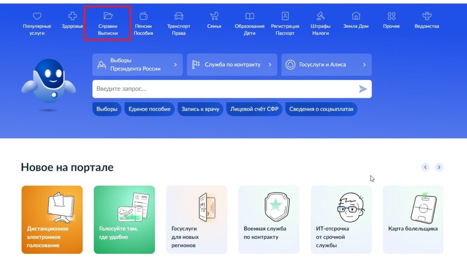Screen dimensions: 467x267
Task: Expand the Выборы Президента России banner
Action: pos(137,65)
